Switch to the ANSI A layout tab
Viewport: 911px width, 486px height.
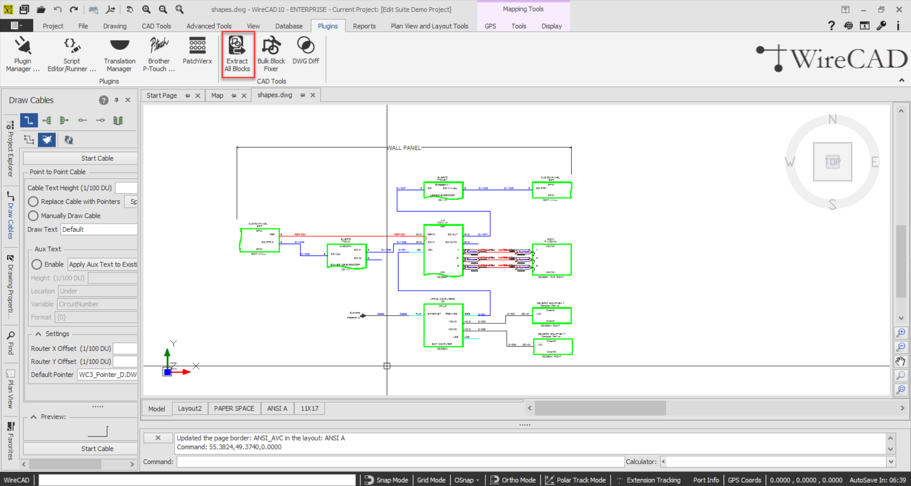277,408
